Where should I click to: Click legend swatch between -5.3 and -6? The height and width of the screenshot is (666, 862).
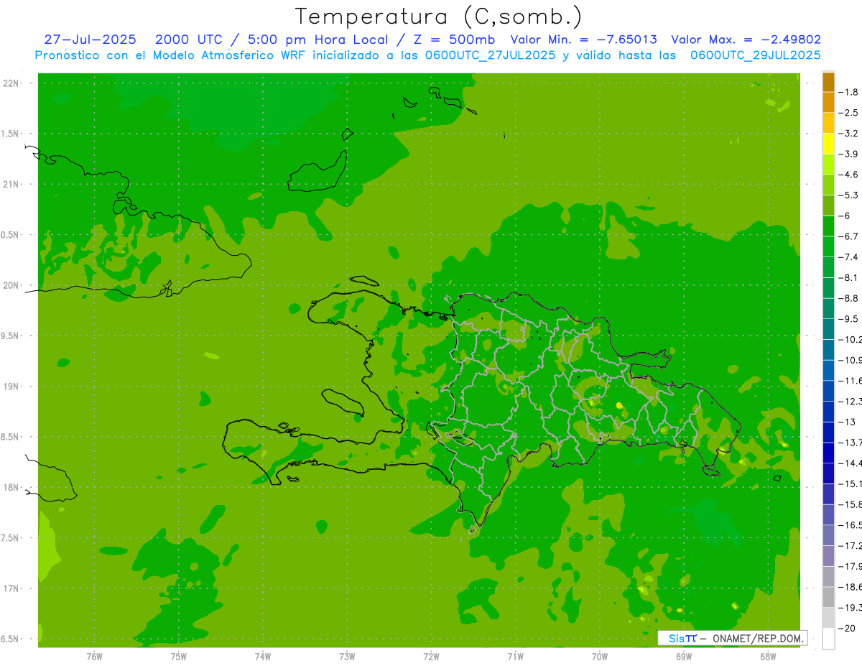tap(828, 205)
